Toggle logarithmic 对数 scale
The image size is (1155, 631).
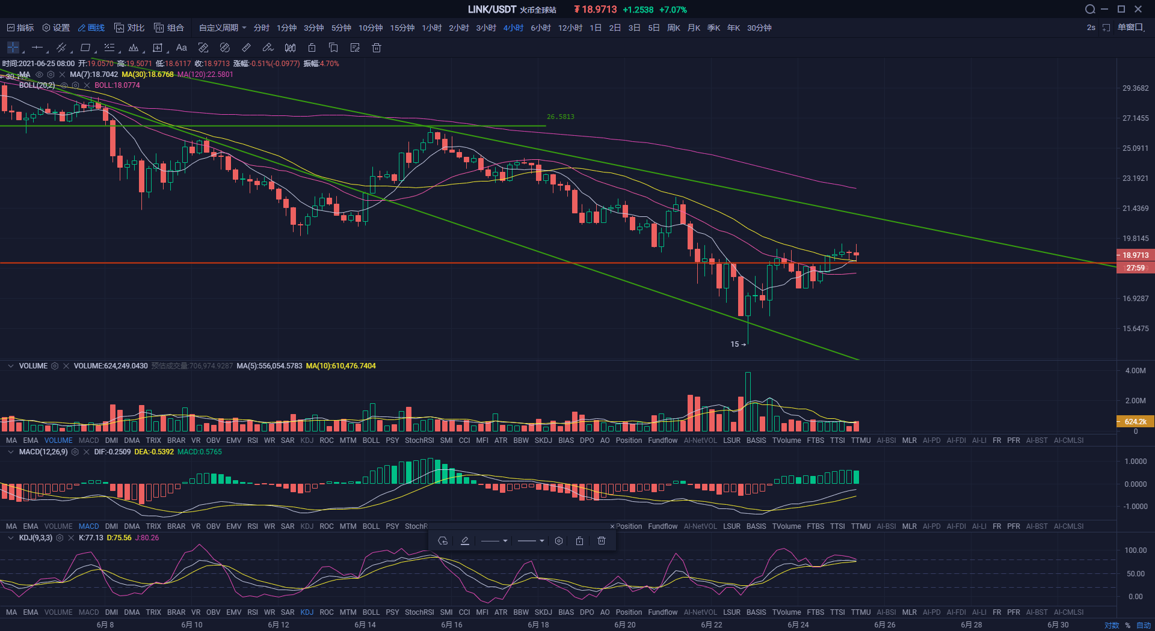point(1112,626)
